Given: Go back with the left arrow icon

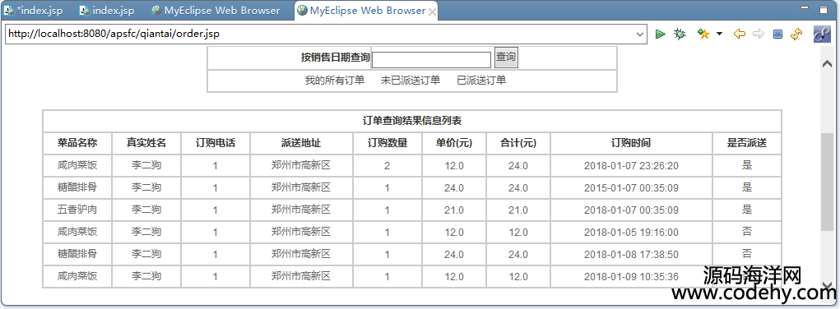Looking at the screenshot, I should [x=740, y=35].
